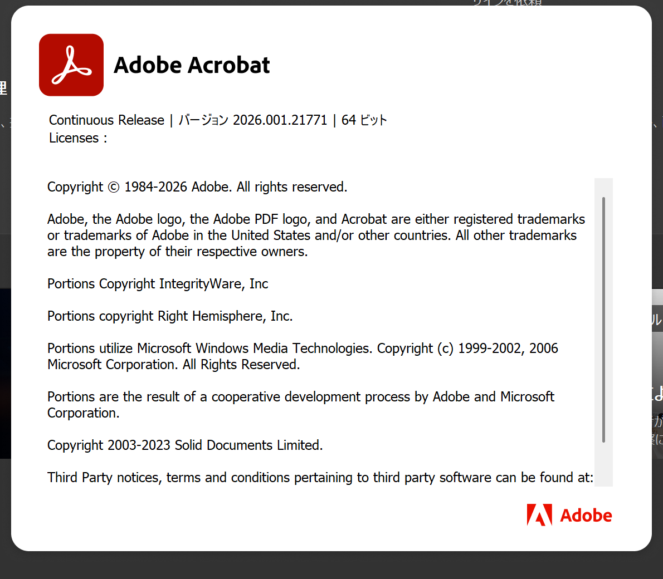This screenshot has width=663, height=579.
Task: Click "Portions Copyright IntegrityWare, Inc"
Action: click(x=158, y=283)
